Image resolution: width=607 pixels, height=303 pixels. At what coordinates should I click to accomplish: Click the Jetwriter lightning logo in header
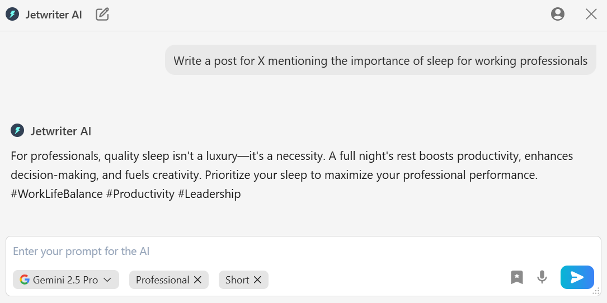(x=12, y=15)
